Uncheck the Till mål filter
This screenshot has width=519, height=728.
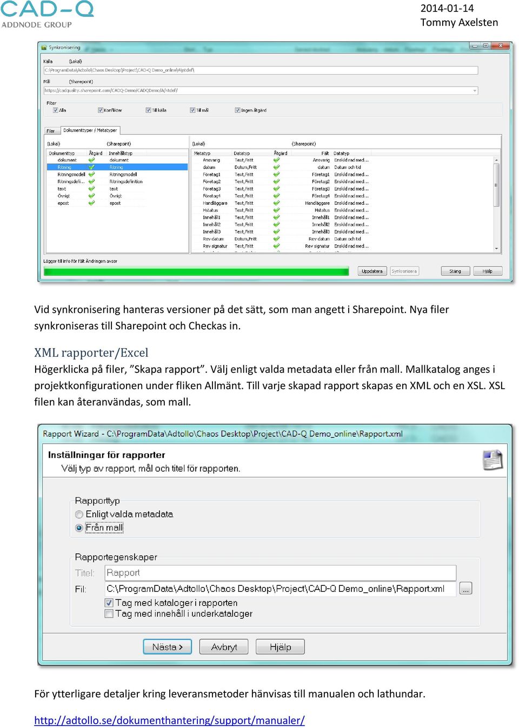(x=192, y=110)
